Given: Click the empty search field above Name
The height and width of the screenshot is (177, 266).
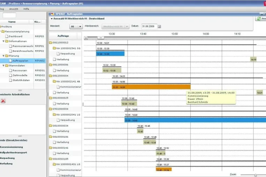Looking at the screenshot, I should point(9,15).
